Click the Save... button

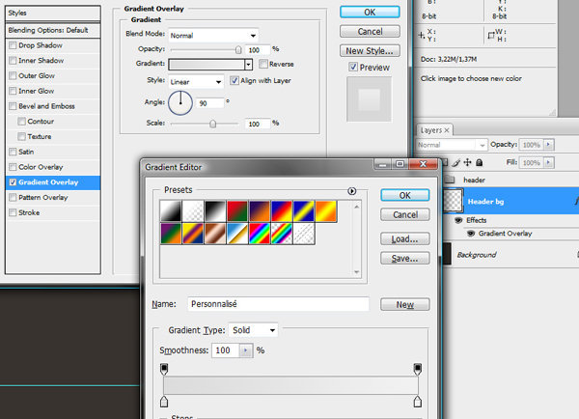point(405,259)
